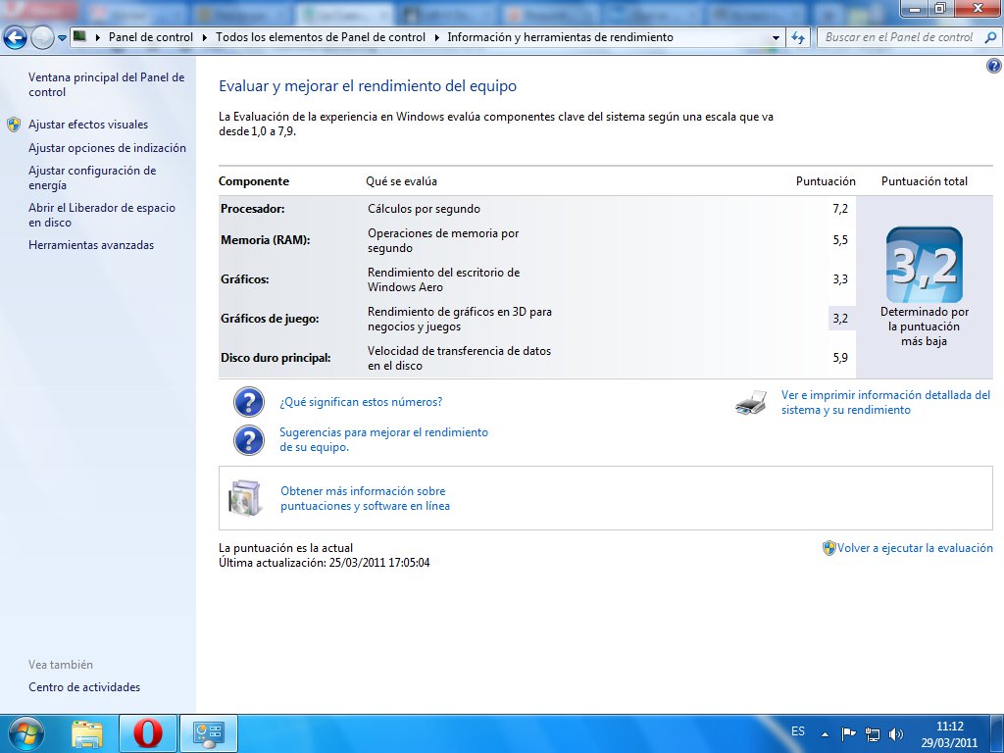Open ¿Qué significan estos números? link
The image size is (1004, 753).
click(361, 402)
